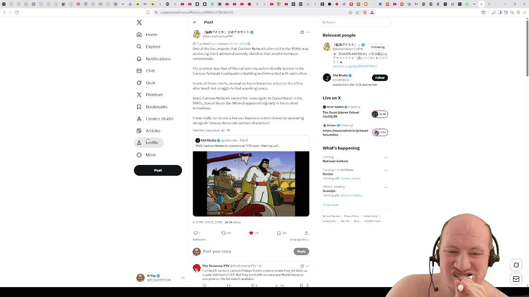Click the browser back arrow
The image size is (529, 297).
[x=5, y=12]
